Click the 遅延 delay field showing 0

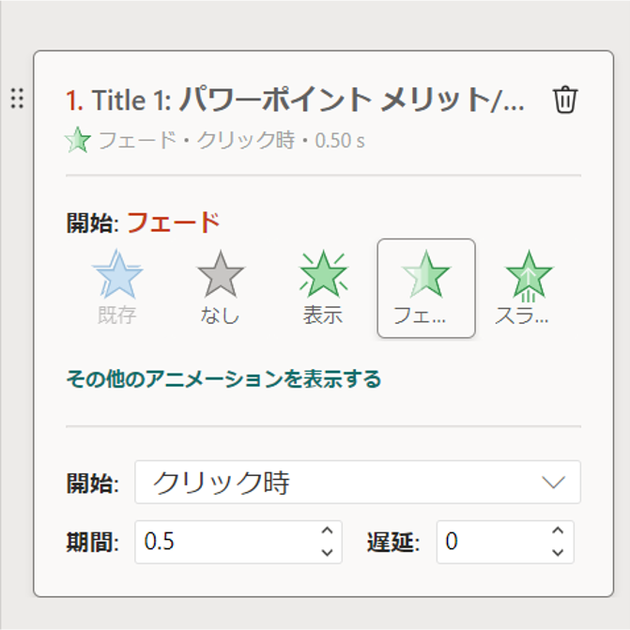488,542
